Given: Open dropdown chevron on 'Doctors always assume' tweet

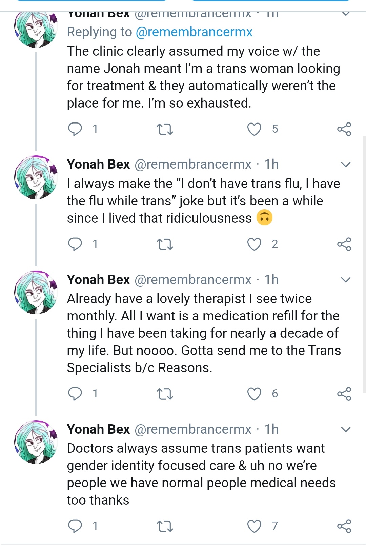Looking at the screenshot, I should tap(345, 430).
